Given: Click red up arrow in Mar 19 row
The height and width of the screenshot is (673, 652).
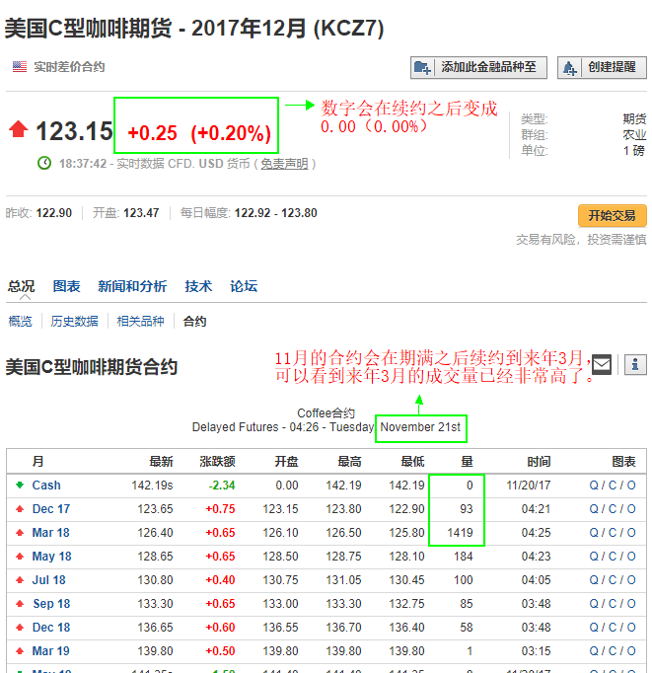Looking at the screenshot, I should pos(20,650).
